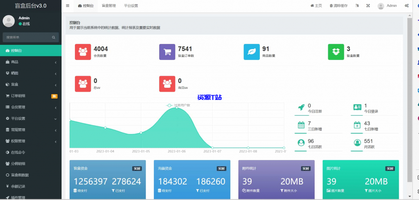Click the blue leaf icon for 商品数量

(252, 52)
